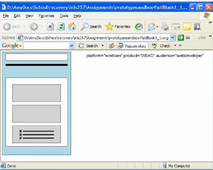Click the Research binoculars icon
The height and width of the screenshot is (170, 213).
click(197, 26)
